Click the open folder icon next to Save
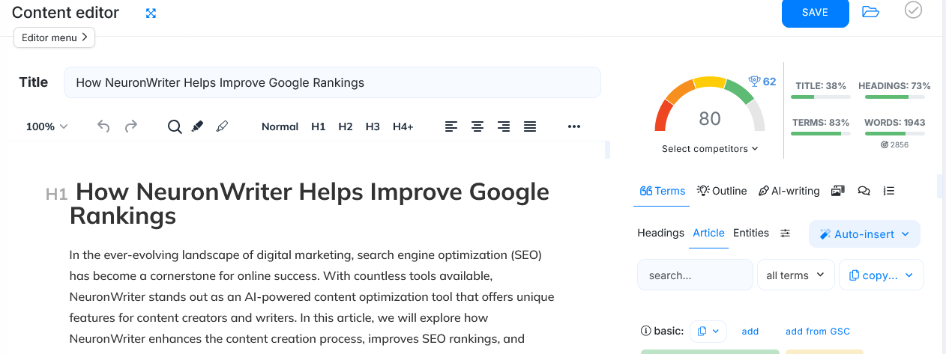The image size is (946, 354). tap(870, 12)
